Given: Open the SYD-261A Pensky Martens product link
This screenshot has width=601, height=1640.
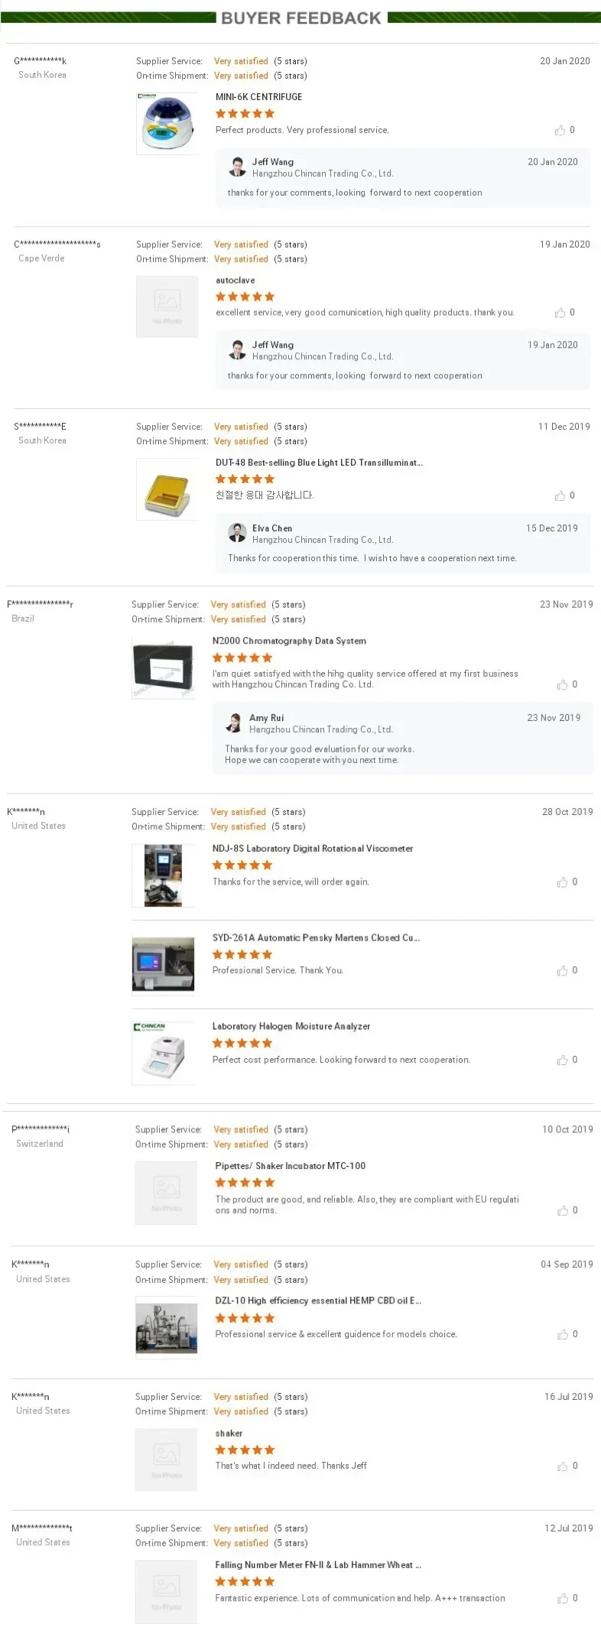Looking at the screenshot, I should point(315,937).
